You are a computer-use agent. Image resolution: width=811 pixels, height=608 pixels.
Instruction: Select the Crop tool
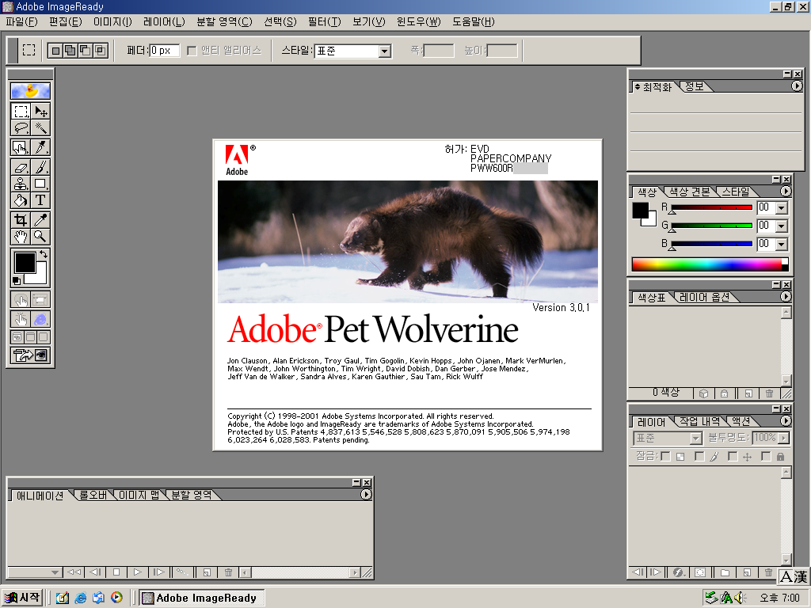(21, 220)
